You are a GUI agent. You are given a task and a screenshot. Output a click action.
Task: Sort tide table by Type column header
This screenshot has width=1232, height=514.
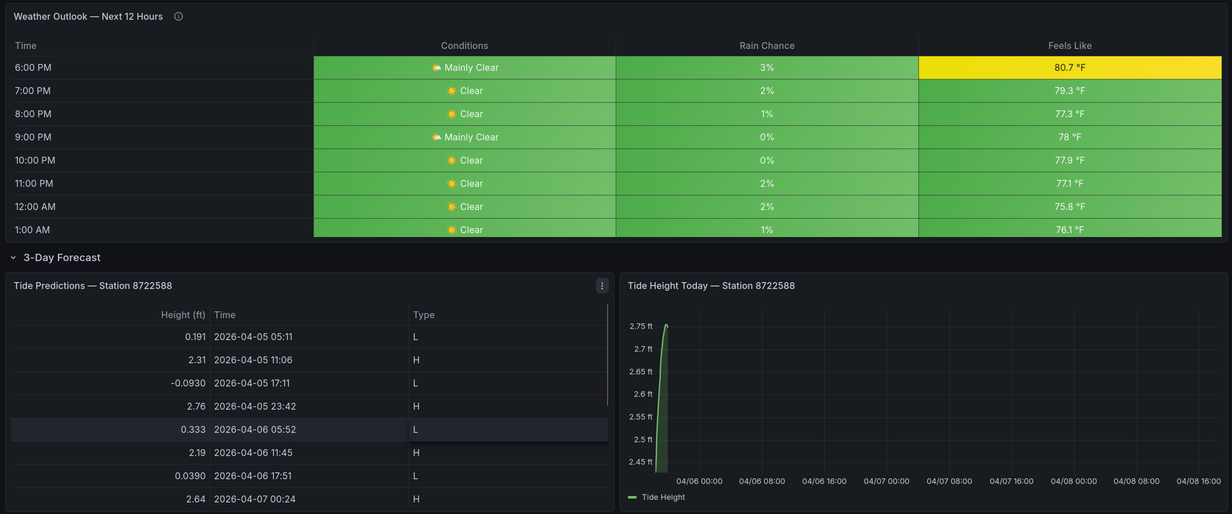click(423, 315)
